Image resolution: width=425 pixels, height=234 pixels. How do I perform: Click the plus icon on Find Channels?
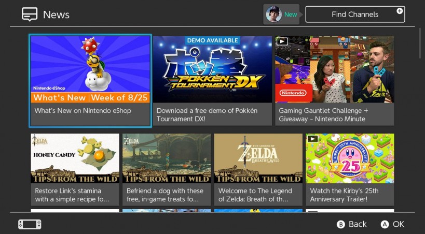(400, 11)
